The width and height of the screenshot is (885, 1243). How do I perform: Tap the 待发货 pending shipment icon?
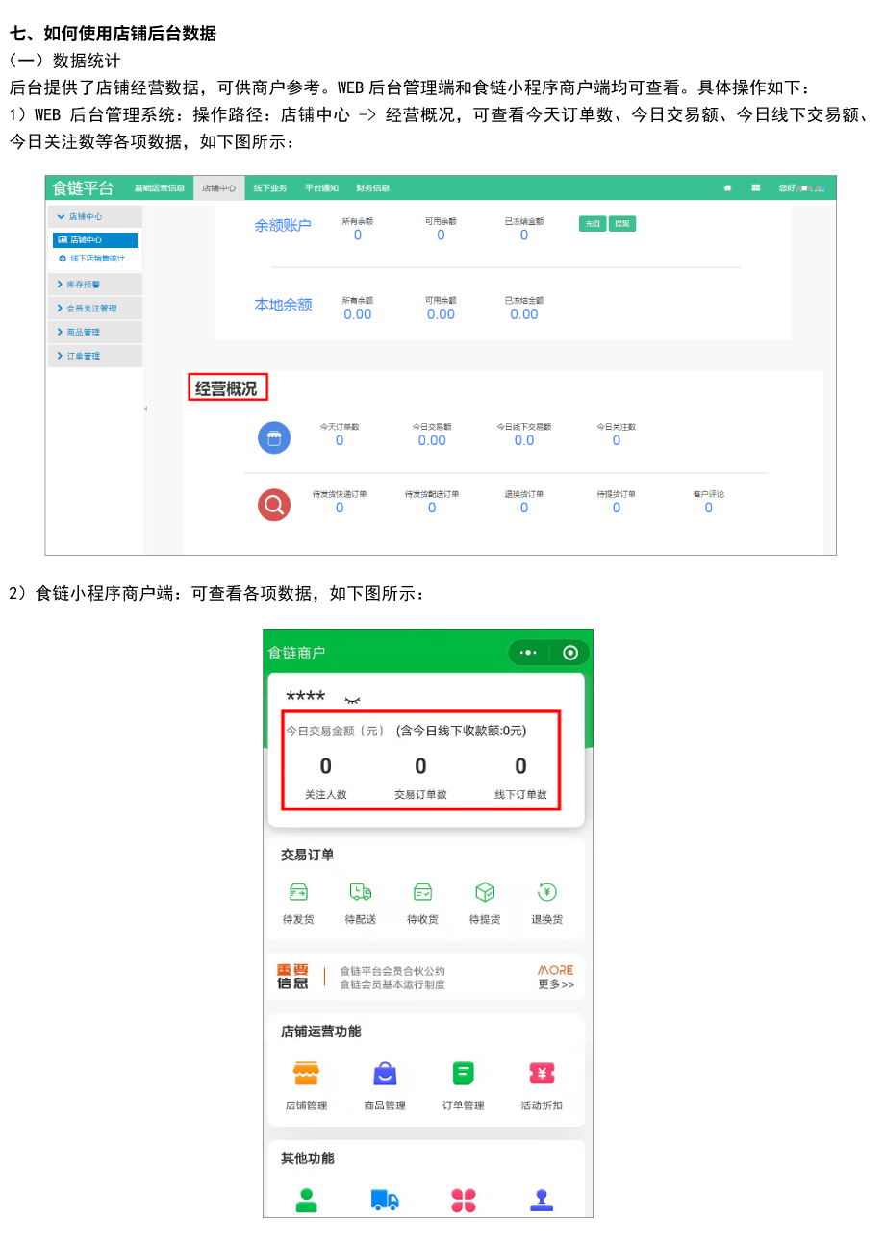point(298,892)
